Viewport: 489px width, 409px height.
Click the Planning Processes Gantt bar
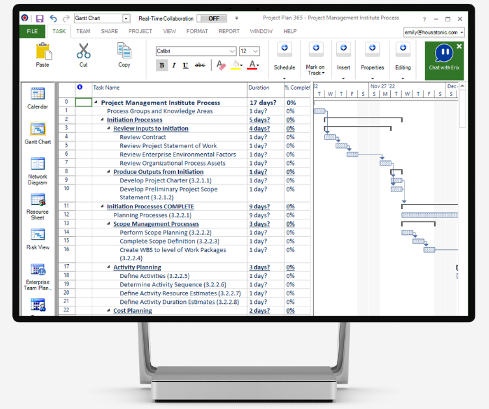coord(429,215)
